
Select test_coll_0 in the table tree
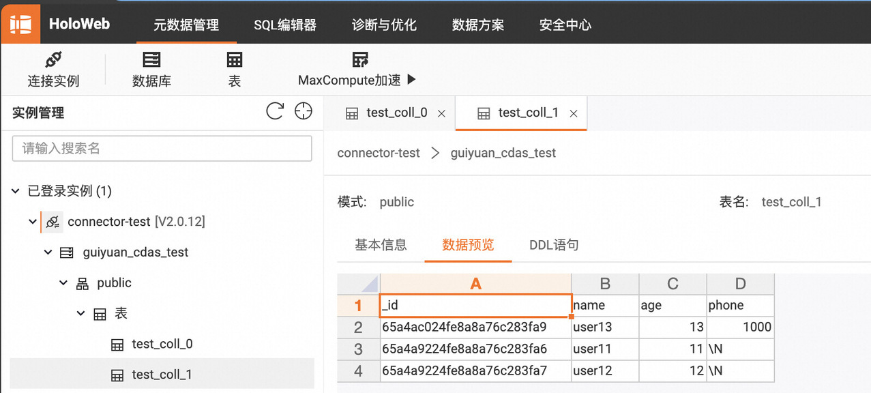pos(162,344)
